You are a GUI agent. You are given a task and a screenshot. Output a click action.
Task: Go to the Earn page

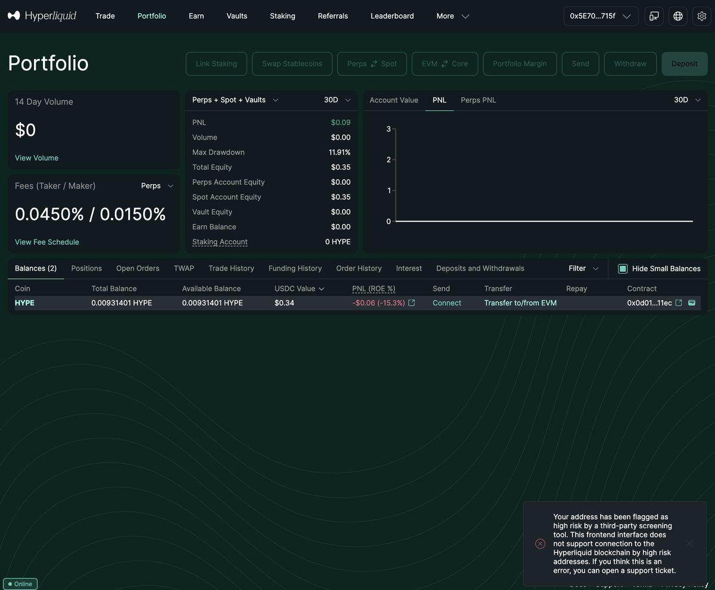coord(196,16)
